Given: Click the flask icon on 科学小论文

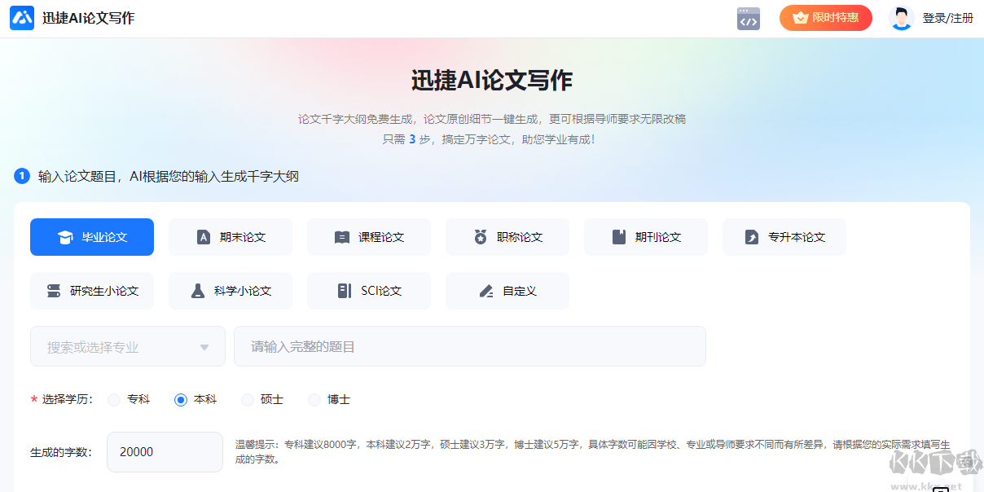Looking at the screenshot, I should [198, 291].
